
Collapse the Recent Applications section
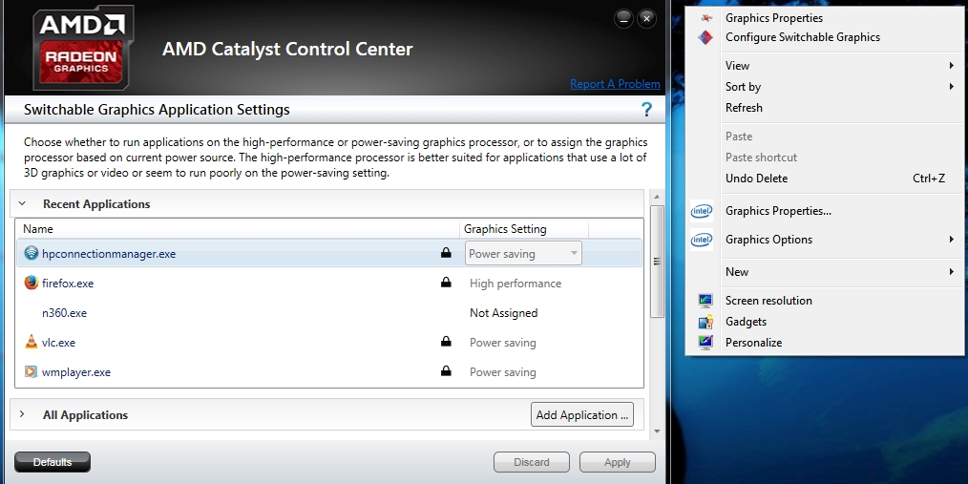coord(22,204)
